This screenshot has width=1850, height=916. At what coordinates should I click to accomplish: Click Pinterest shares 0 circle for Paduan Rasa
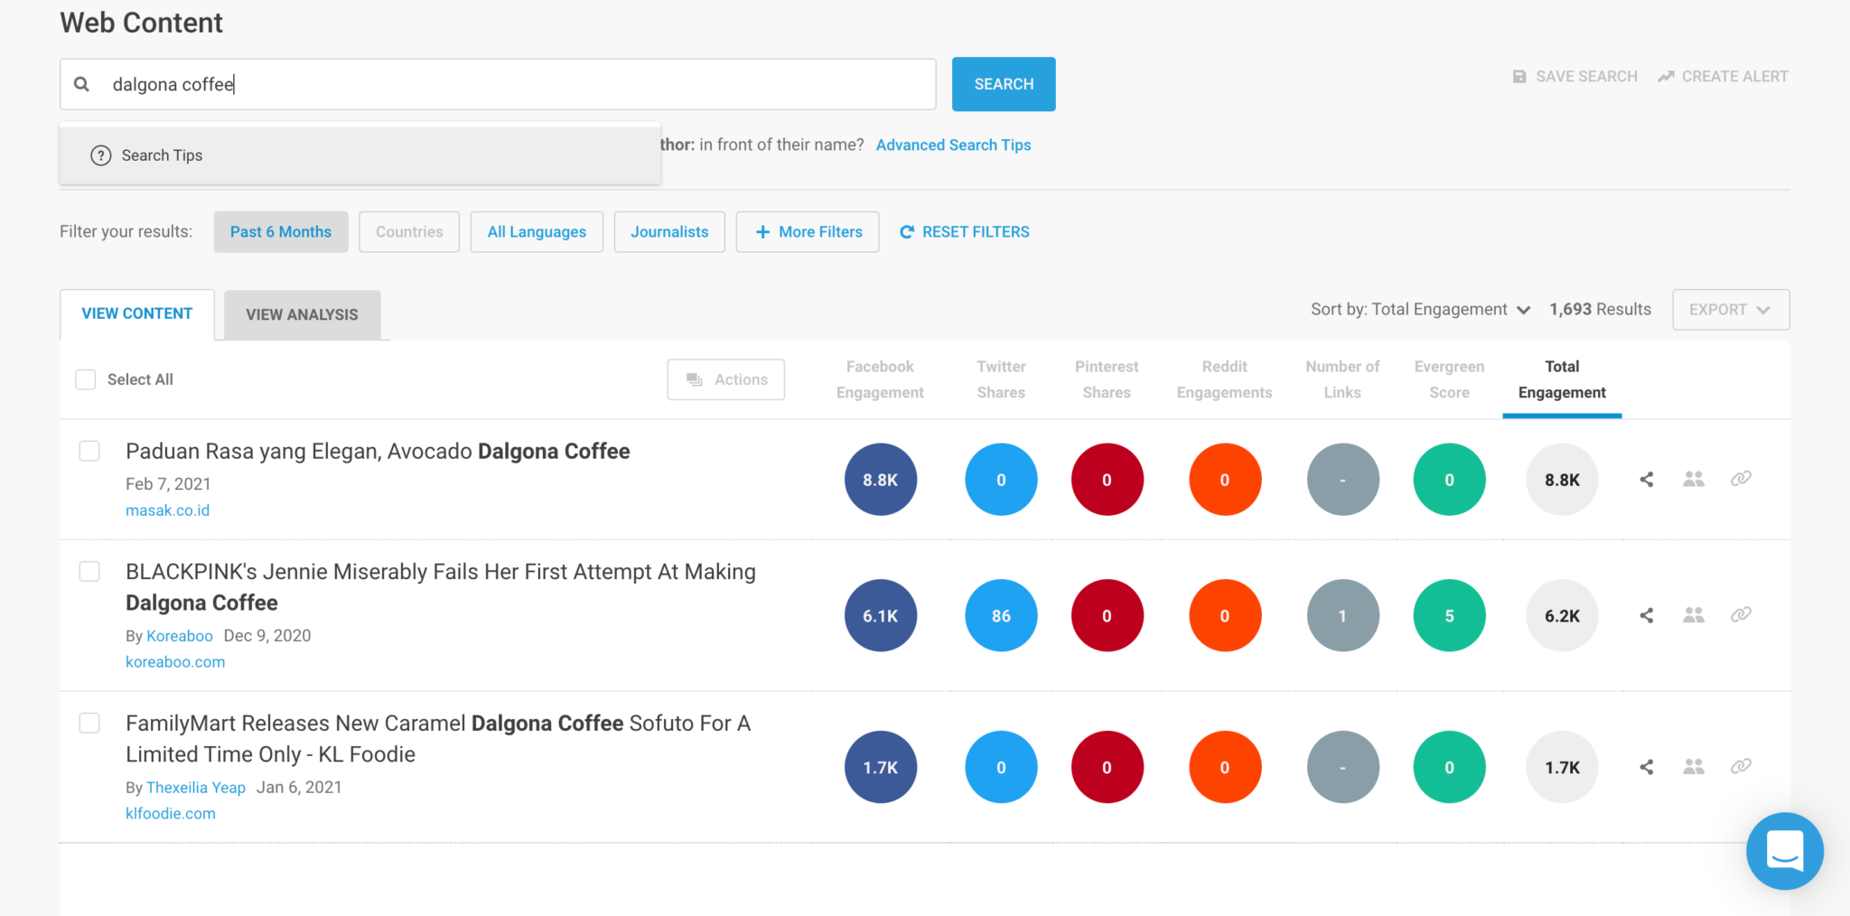1107,480
